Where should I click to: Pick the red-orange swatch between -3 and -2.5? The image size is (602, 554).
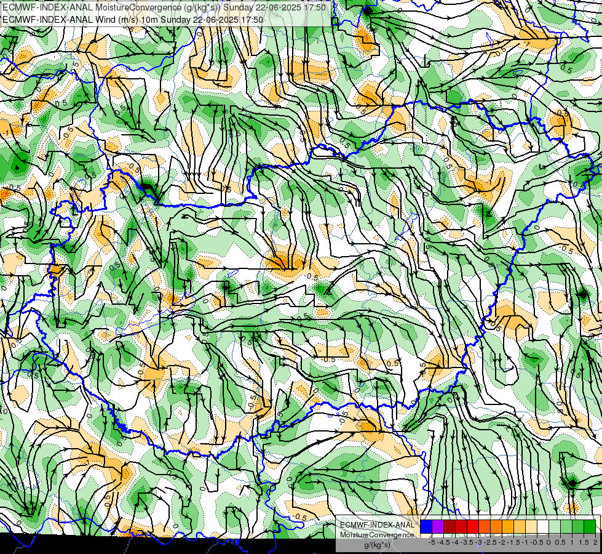485,526
